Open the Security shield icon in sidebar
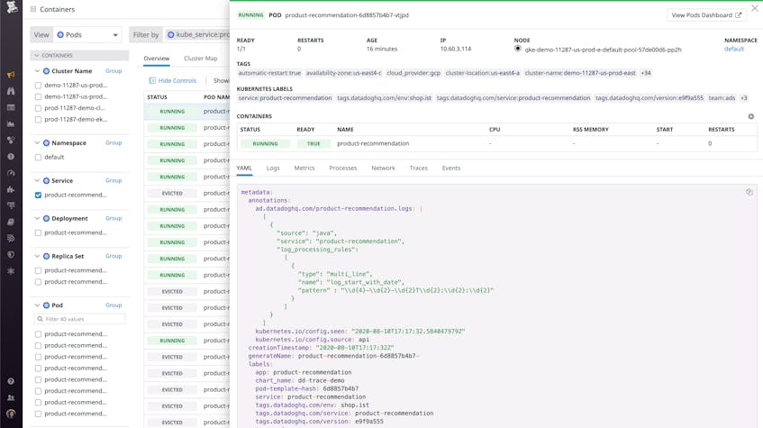The height and width of the screenshot is (428, 763). 11,255
